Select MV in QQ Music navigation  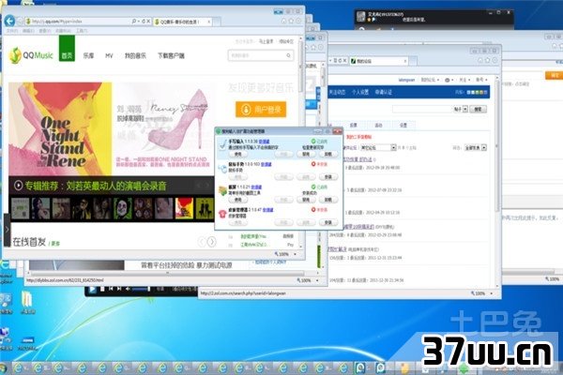109,55
